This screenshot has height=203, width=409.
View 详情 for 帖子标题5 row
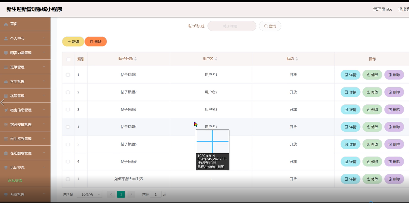click(x=350, y=144)
